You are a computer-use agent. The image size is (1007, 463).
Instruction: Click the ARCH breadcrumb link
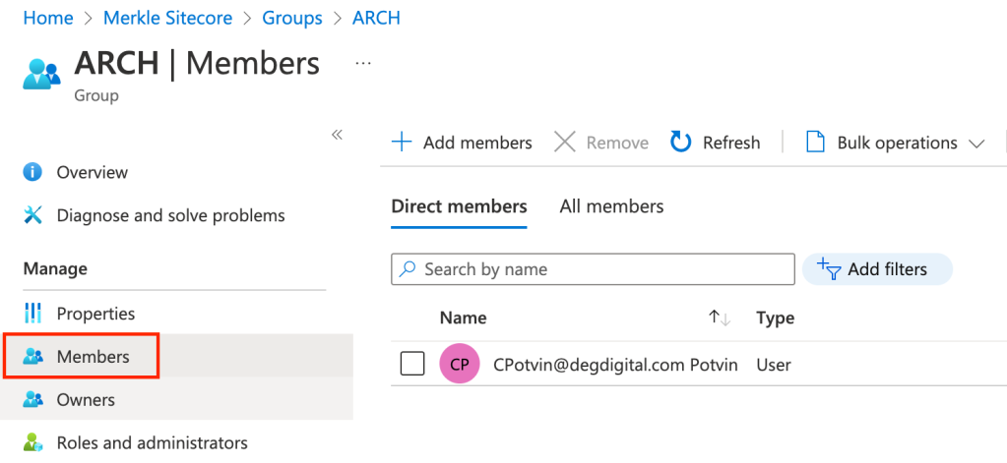[x=376, y=18]
